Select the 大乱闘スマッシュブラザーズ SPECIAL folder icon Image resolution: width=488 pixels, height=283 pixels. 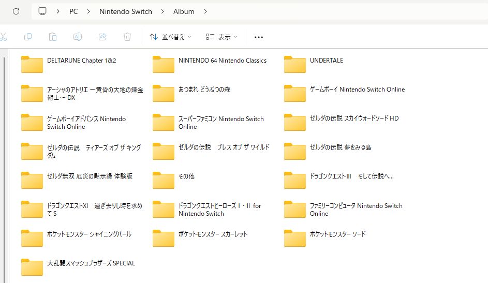(x=32, y=267)
